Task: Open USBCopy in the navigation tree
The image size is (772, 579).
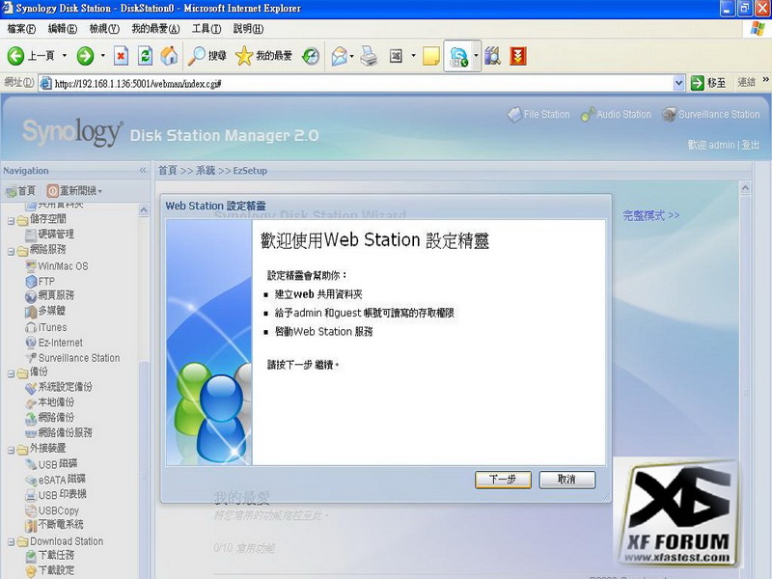Action: (52, 510)
